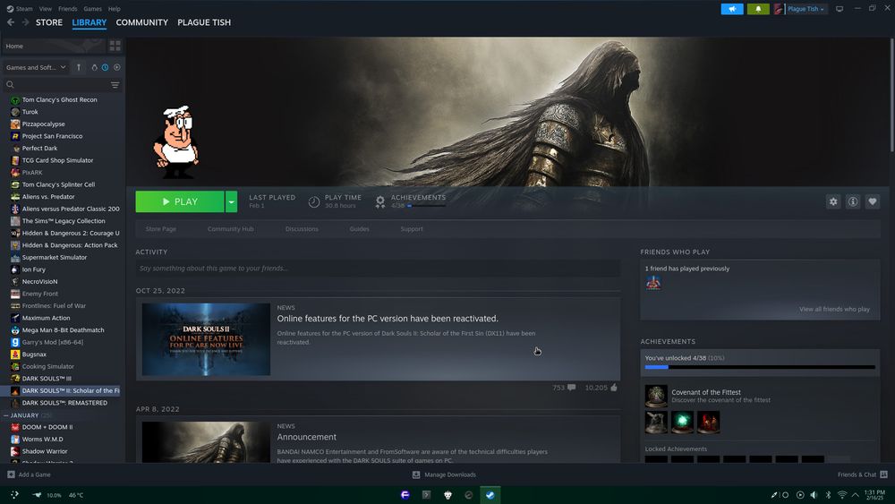
Task: Open the Games menu
Action: click(92, 9)
